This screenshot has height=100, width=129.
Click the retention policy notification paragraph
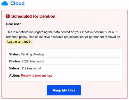tap(63, 37)
